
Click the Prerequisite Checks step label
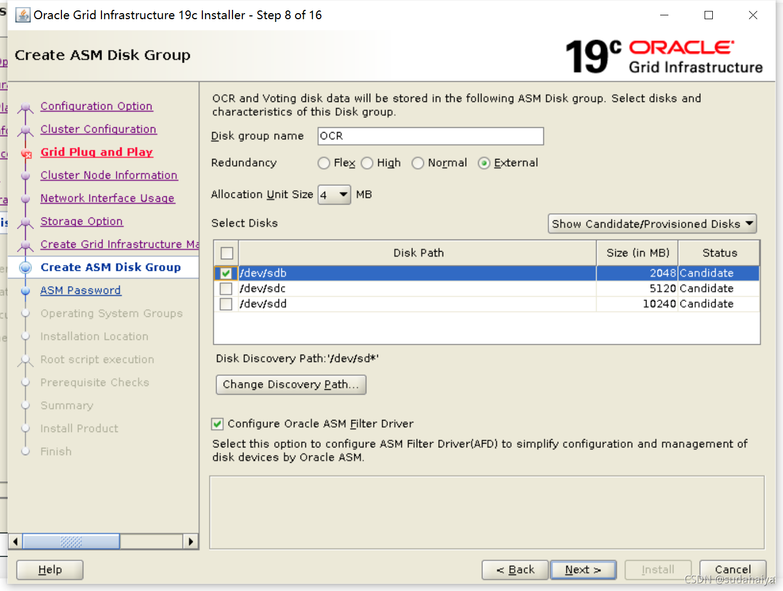(x=95, y=383)
